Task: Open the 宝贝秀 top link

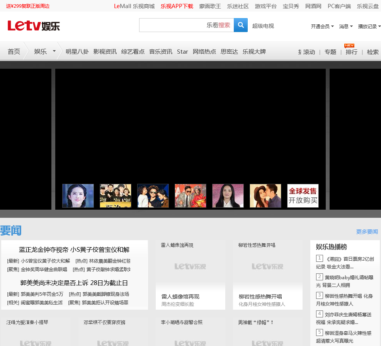Action: pos(291,6)
